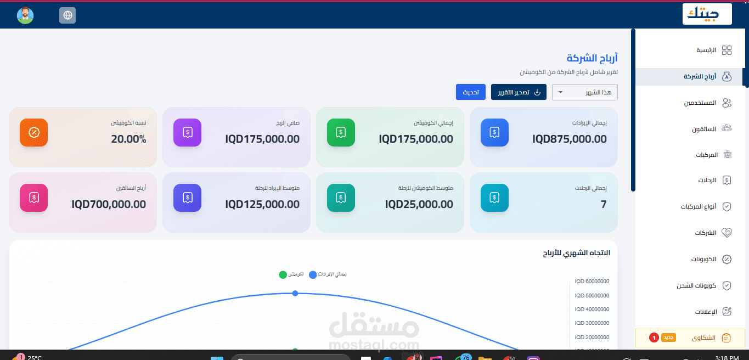
Task: Select the الإعلانات ads icon
Action: point(727,311)
